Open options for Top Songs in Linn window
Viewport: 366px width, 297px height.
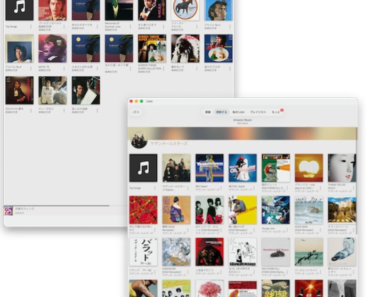(155, 188)
